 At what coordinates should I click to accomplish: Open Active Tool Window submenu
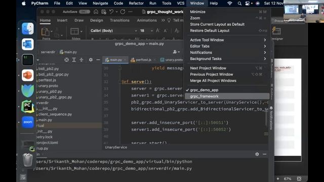pyautogui.click(x=227, y=40)
